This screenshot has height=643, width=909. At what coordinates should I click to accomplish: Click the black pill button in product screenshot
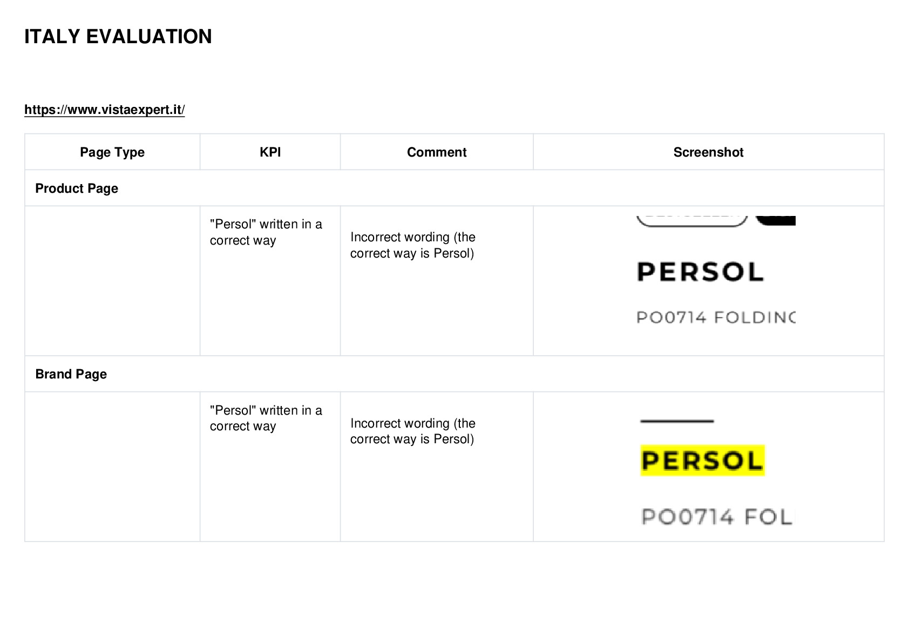[x=775, y=220]
